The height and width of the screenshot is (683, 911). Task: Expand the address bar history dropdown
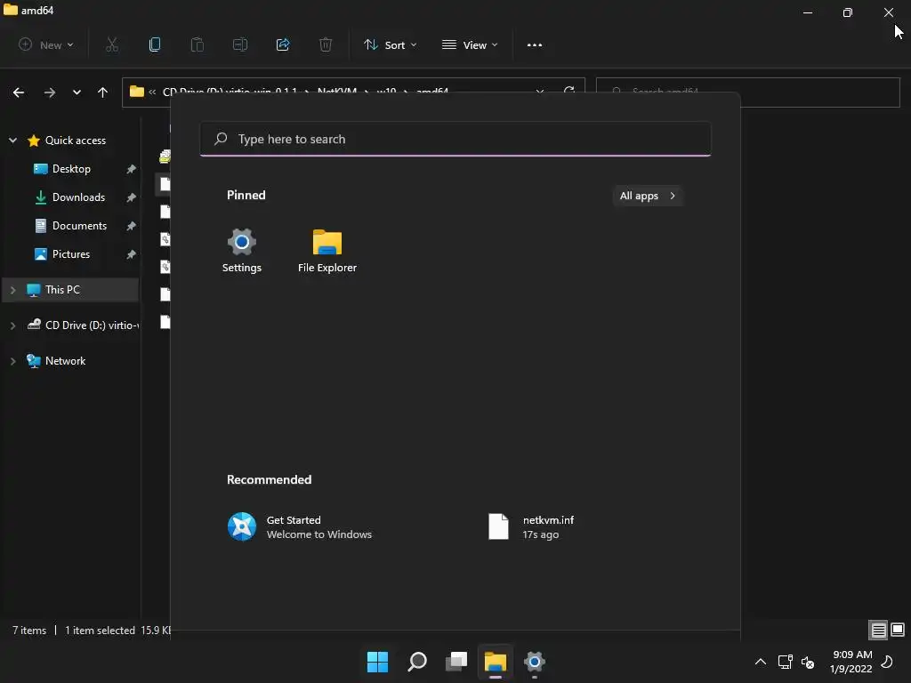(x=540, y=92)
